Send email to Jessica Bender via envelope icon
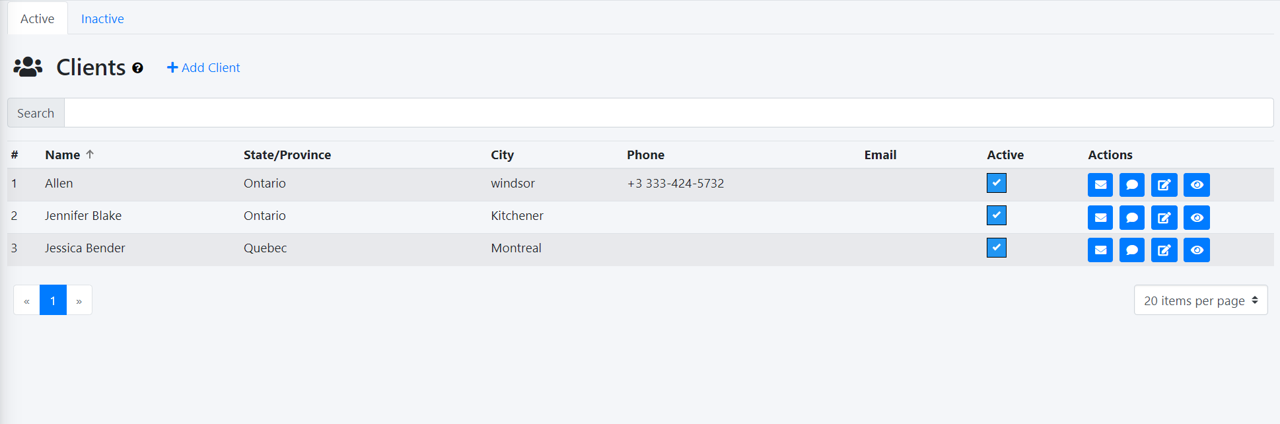Image resolution: width=1280 pixels, height=424 pixels. pos(1100,250)
